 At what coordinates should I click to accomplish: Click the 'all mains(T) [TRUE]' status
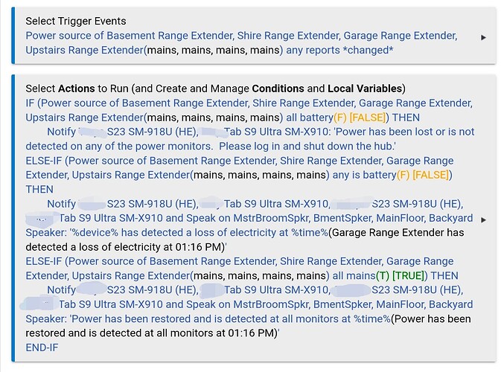click(378, 275)
